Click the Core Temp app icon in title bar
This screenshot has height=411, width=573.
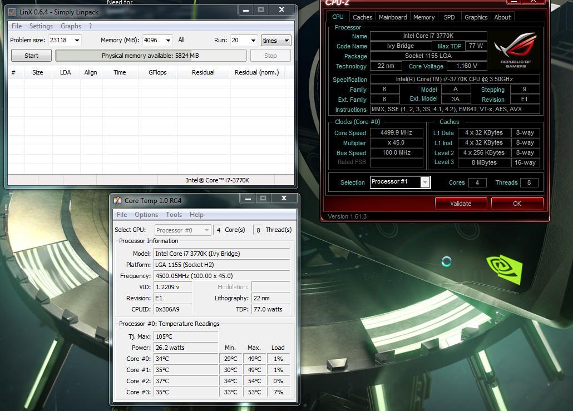tap(117, 201)
